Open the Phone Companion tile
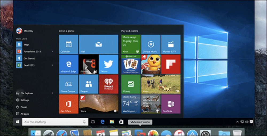This screenshot has height=136, width=267. tap(69, 84)
